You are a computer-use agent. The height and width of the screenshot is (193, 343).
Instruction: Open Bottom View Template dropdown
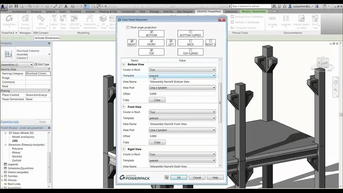tap(182, 76)
